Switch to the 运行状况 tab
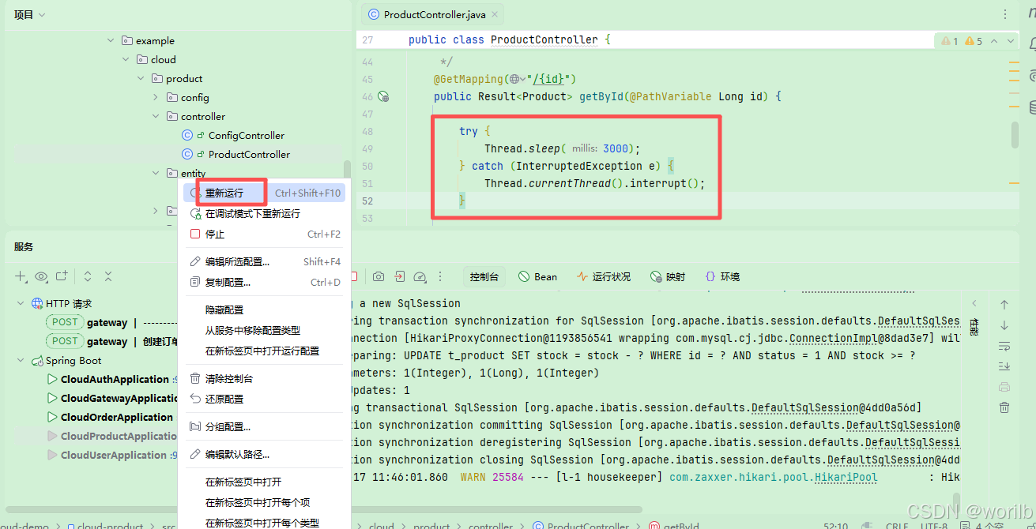 click(605, 276)
